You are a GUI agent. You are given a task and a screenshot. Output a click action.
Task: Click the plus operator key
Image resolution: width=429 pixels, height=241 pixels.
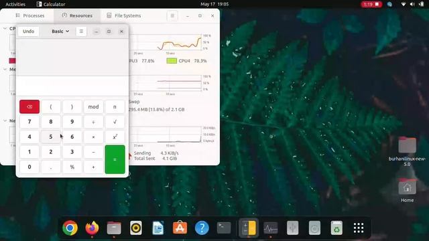pyautogui.click(x=93, y=167)
